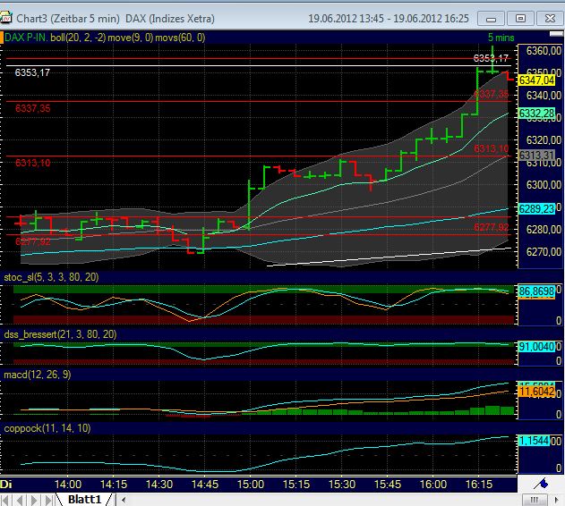Click the 15:30 time axis label
This screenshot has width=565, height=506.
[x=342, y=484]
